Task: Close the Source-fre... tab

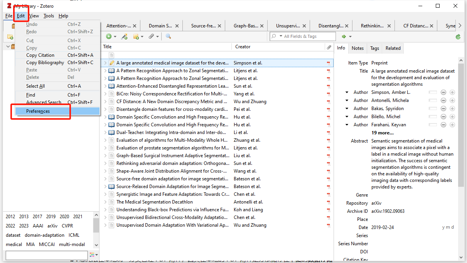Action: click(219, 26)
